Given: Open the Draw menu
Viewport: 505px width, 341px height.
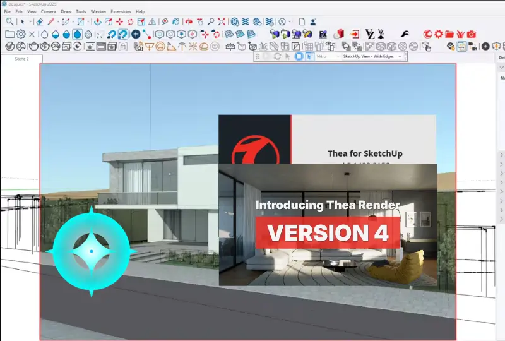Looking at the screenshot, I should (66, 11).
